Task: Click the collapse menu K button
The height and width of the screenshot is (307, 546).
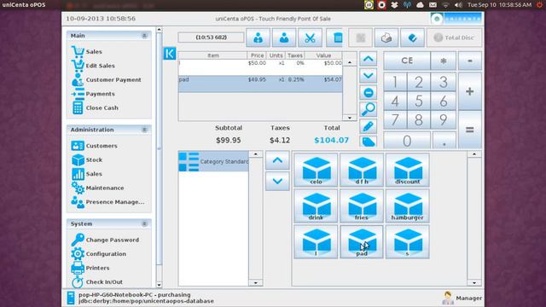Action: (170, 54)
